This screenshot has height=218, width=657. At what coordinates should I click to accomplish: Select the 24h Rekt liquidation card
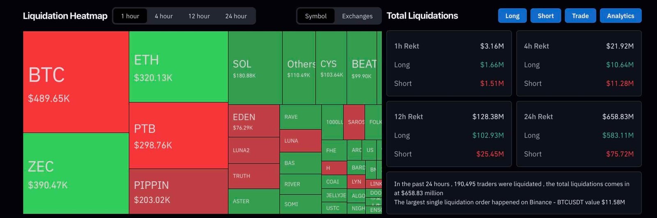click(579, 134)
